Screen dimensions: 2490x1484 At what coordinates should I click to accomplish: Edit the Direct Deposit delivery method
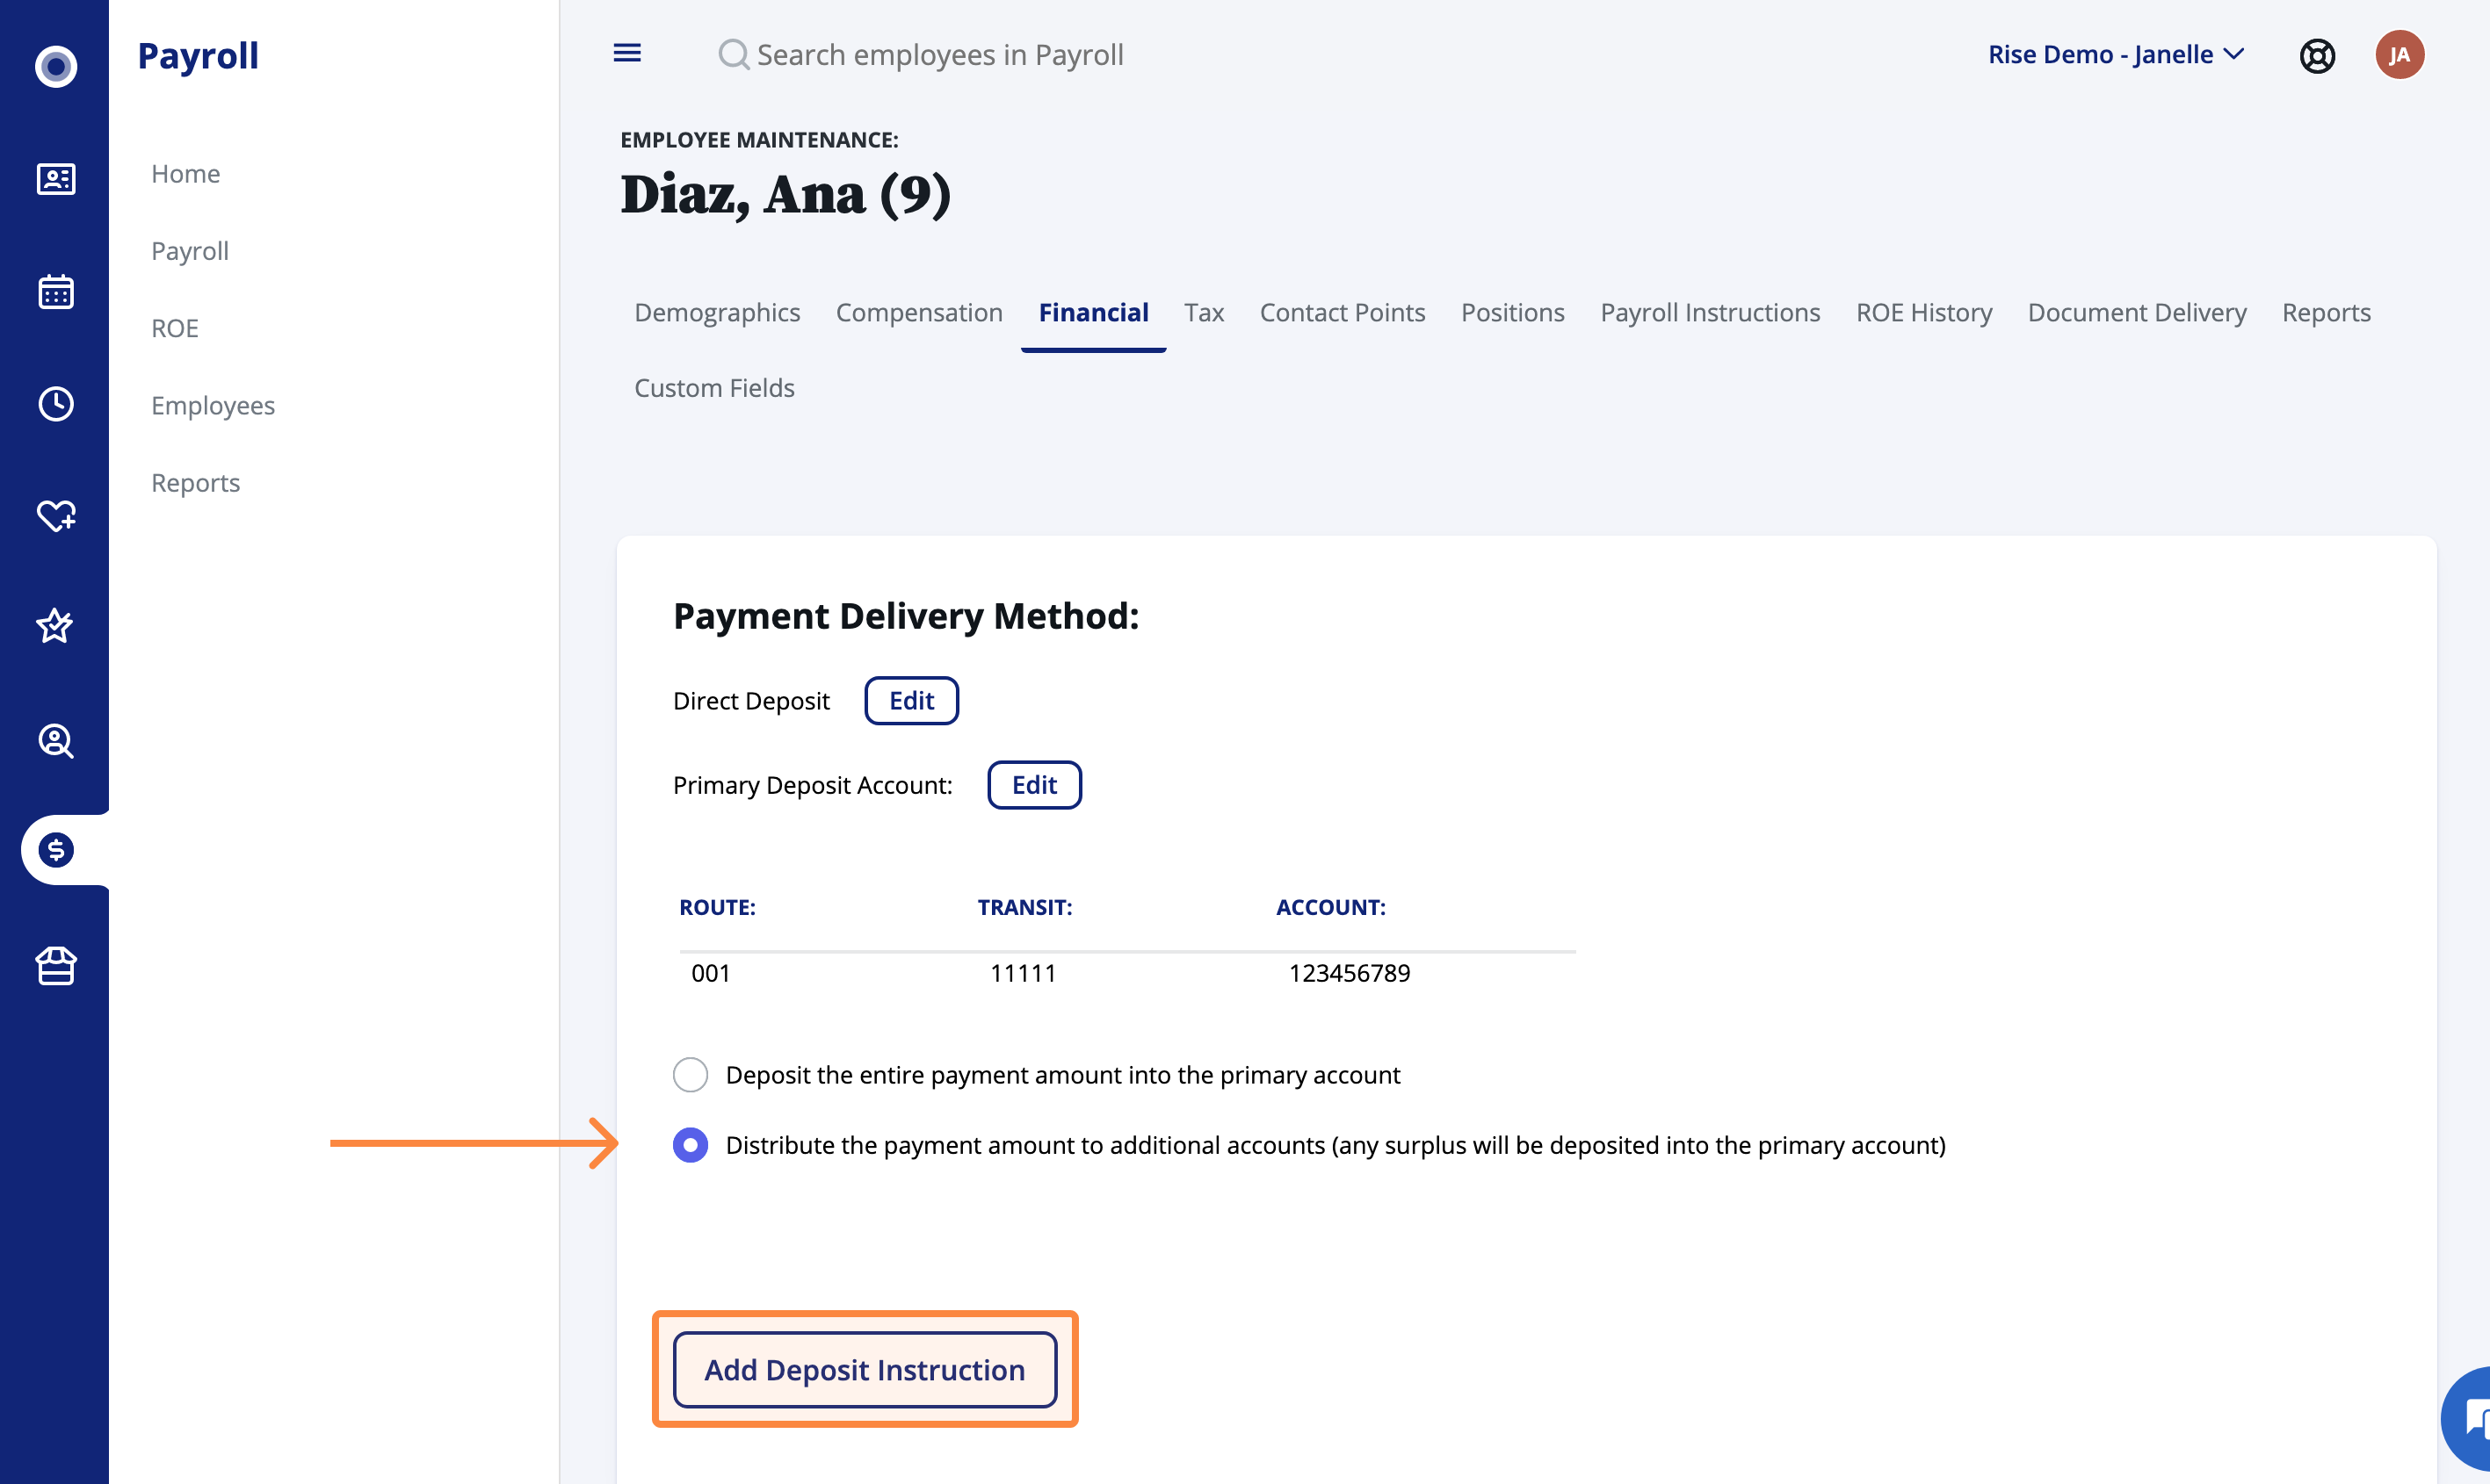(x=911, y=700)
